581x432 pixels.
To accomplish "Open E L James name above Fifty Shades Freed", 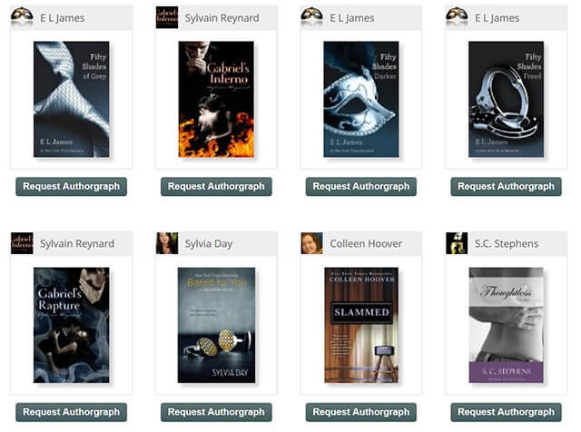I will [497, 18].
